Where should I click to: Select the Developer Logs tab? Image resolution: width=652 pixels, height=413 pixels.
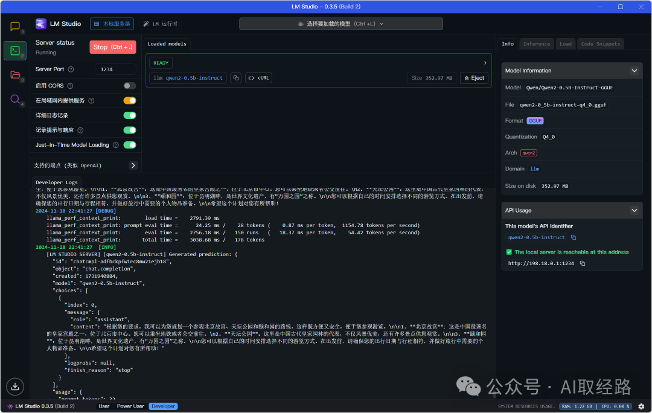pyautogui.click(x=57, y=182)
